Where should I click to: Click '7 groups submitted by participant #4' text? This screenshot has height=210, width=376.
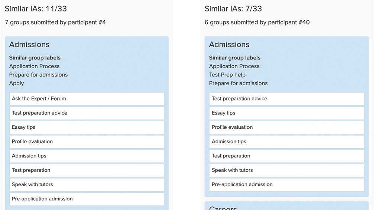(x=55, y=22)
